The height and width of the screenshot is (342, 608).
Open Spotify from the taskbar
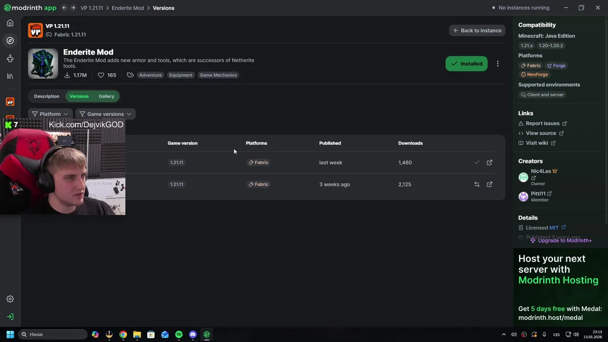point(179,334)
